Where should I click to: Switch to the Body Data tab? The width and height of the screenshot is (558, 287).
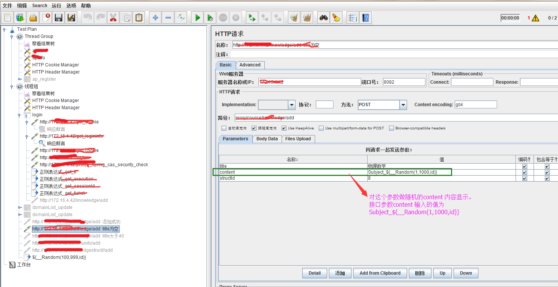(x=267, y=139)
